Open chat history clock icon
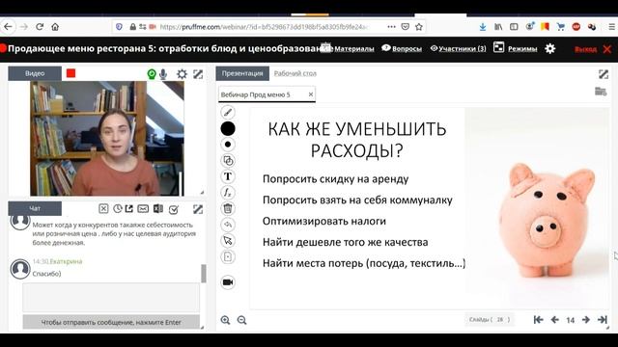 point(118,208)
